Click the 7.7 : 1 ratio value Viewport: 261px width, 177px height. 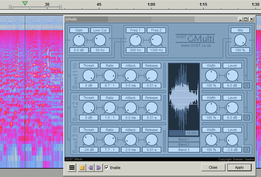(109, 150)
